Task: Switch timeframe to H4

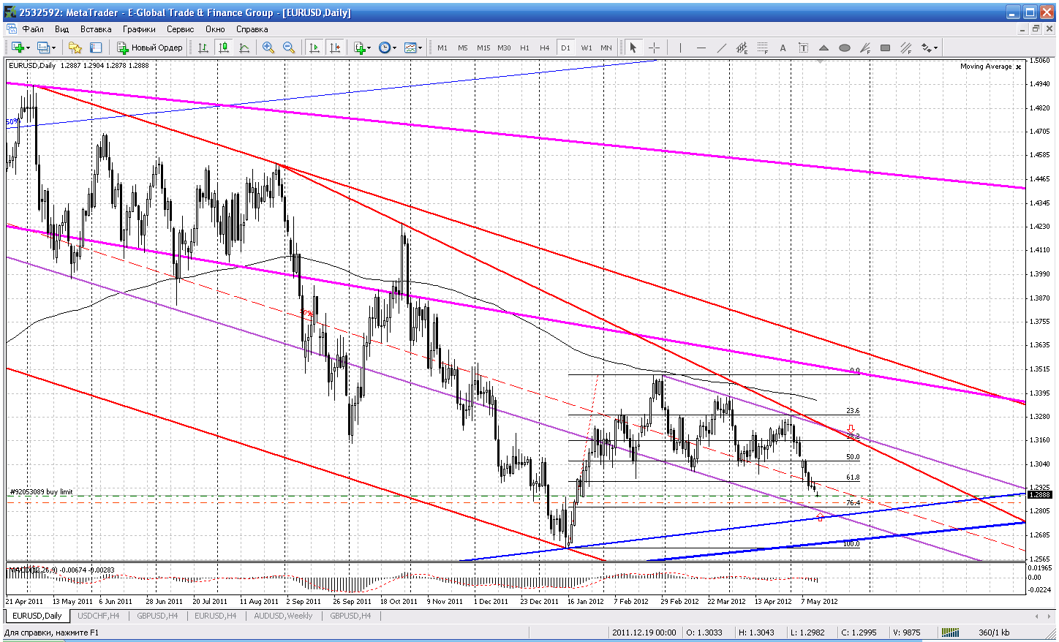Action: click(544, 48)
